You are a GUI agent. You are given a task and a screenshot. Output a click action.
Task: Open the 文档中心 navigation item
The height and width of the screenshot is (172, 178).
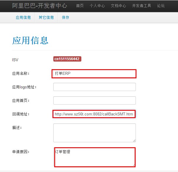(x=118, y=6)
